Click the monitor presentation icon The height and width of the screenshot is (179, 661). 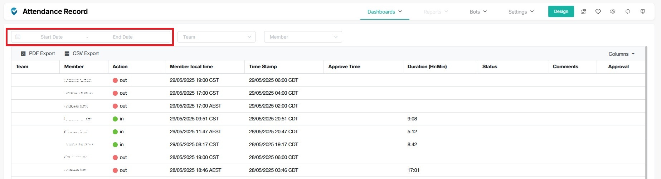(x=643, y=11)
